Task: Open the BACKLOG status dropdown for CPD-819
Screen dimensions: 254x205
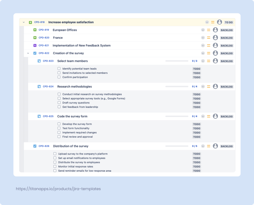Action: pos(227,30)
